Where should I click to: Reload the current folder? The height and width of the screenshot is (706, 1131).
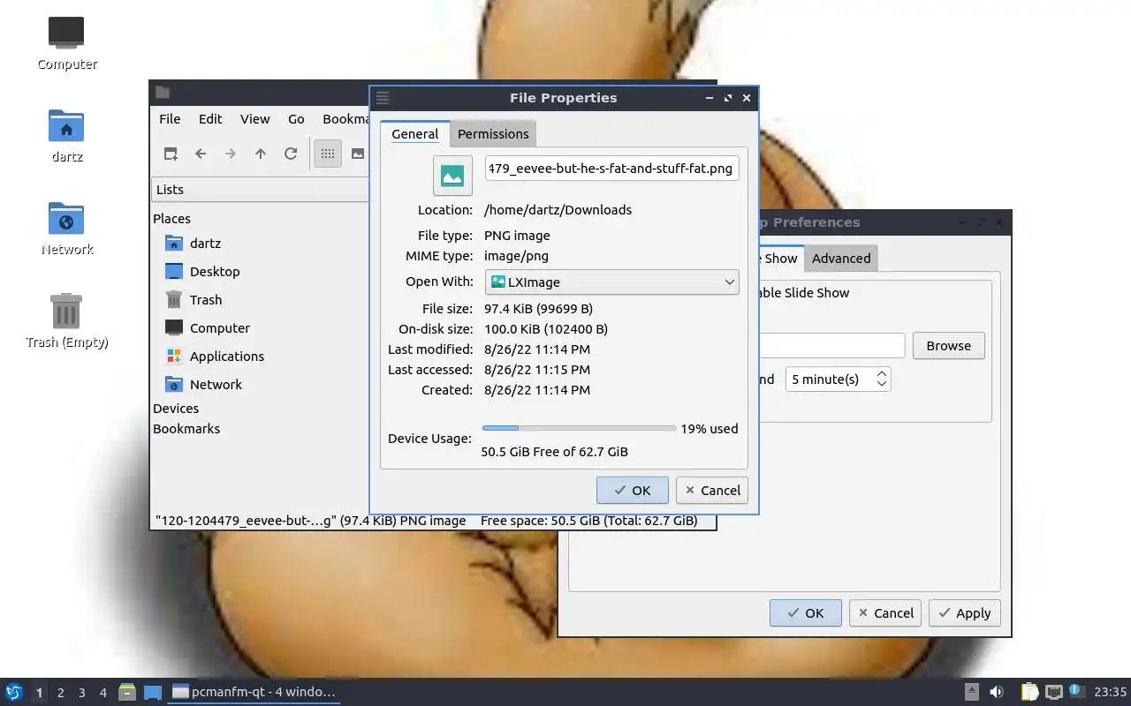[291, 154]
